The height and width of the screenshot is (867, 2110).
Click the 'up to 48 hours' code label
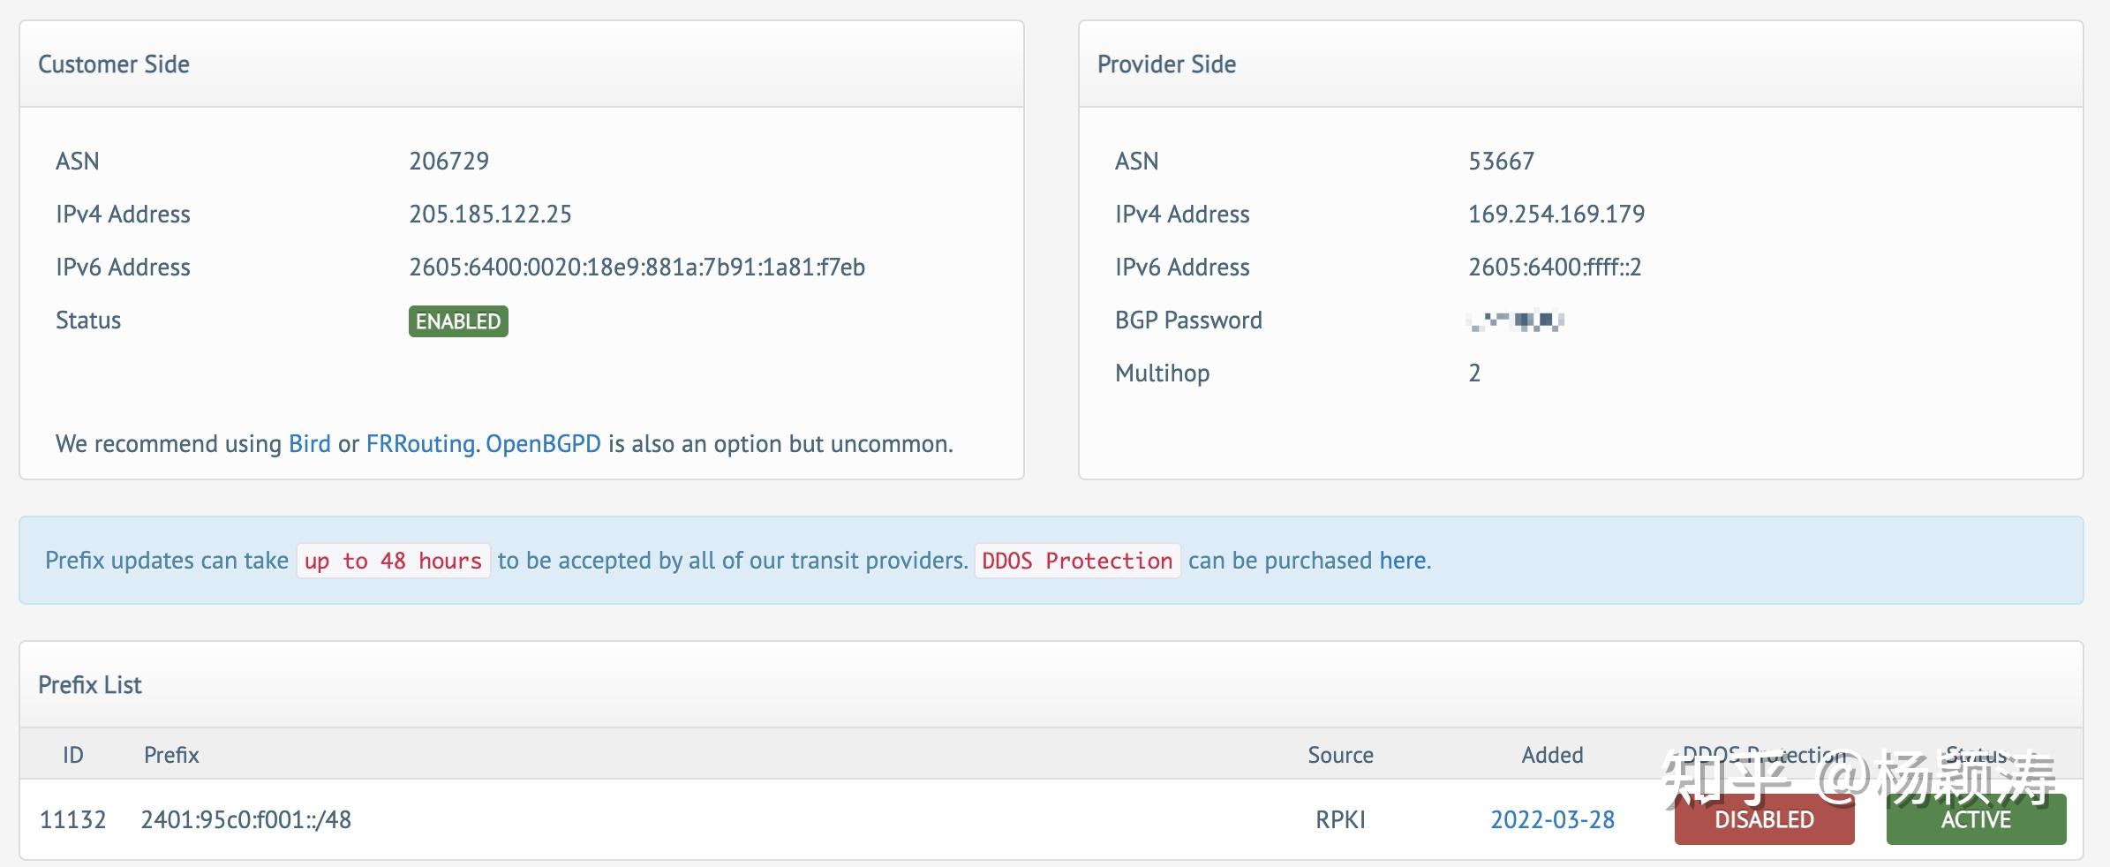[x=393, y=561]
